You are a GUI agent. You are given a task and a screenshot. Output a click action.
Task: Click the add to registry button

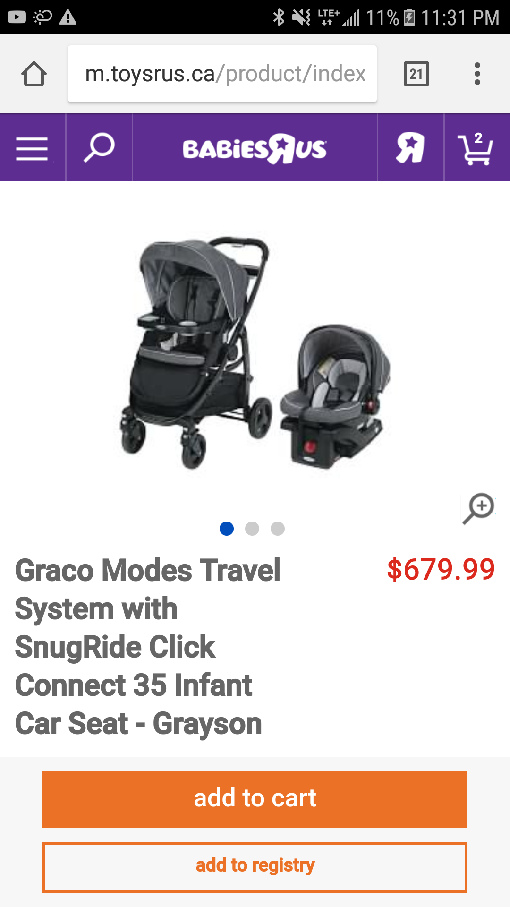[255, 867]
